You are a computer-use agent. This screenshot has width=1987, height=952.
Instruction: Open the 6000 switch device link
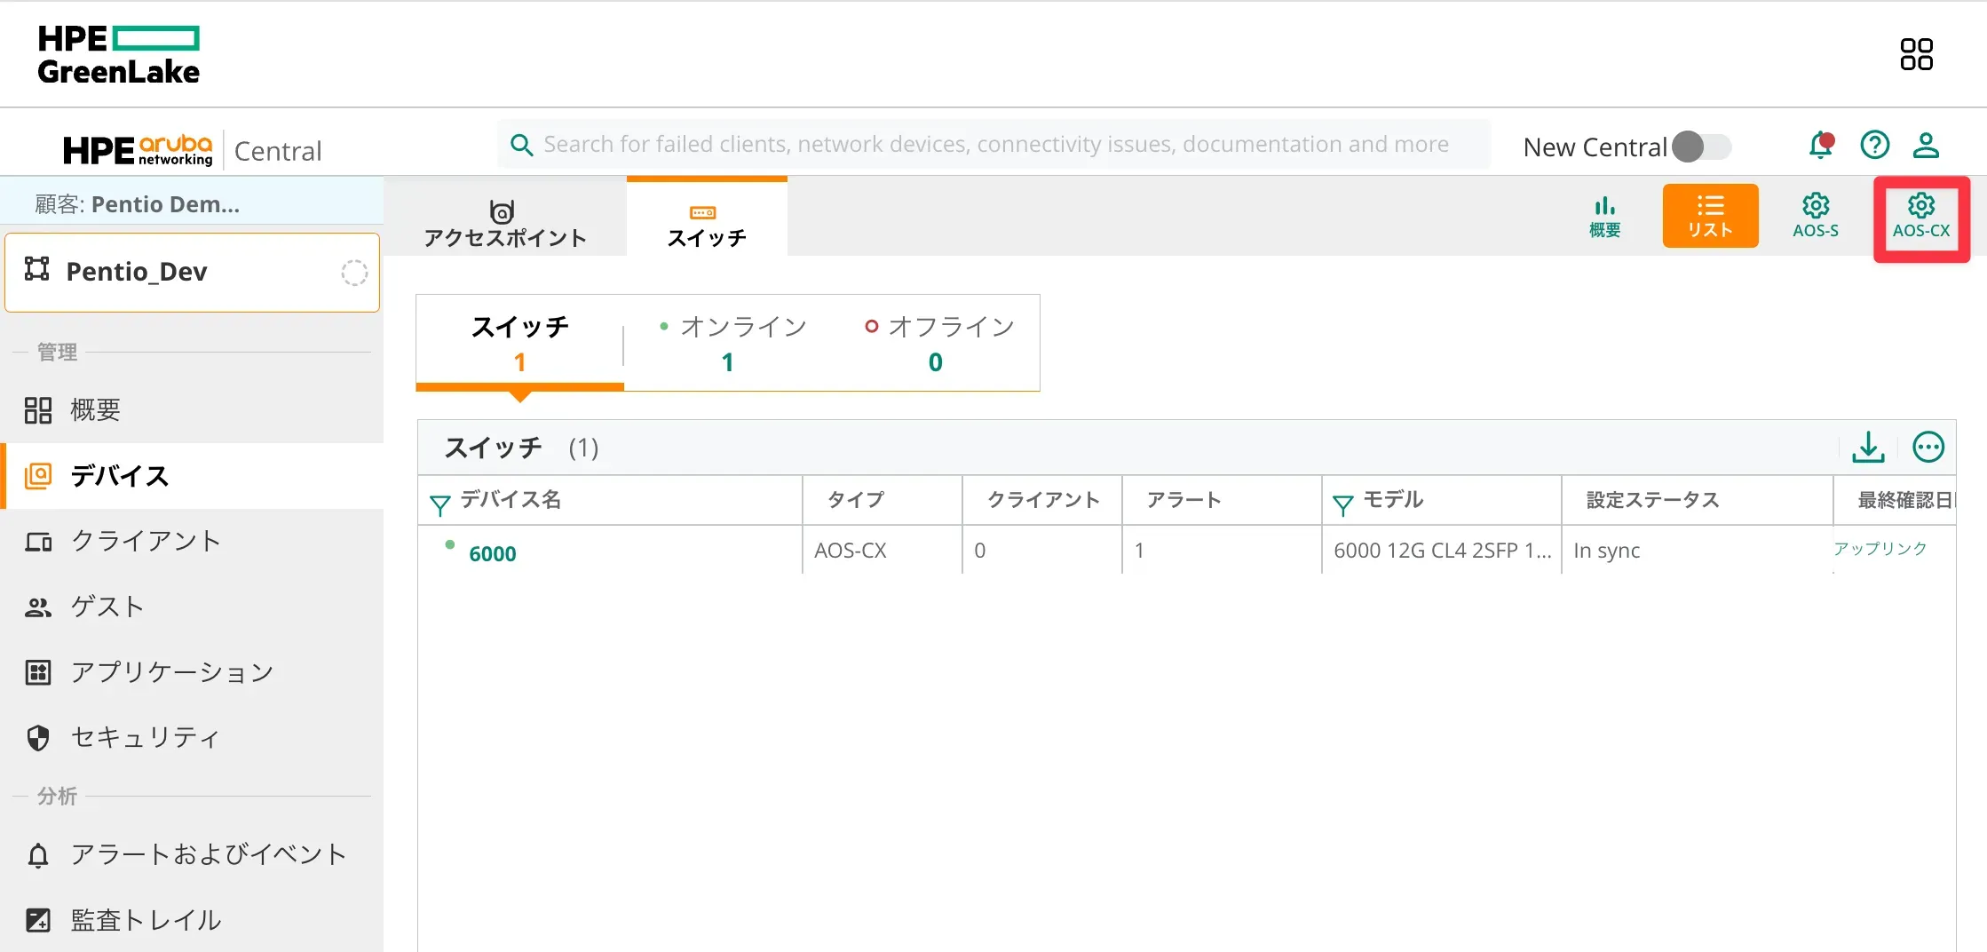coord(492,553)
